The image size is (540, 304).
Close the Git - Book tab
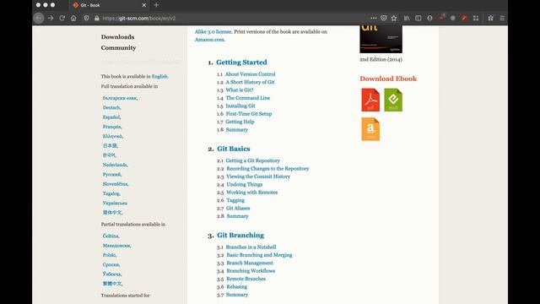(144, 5)
